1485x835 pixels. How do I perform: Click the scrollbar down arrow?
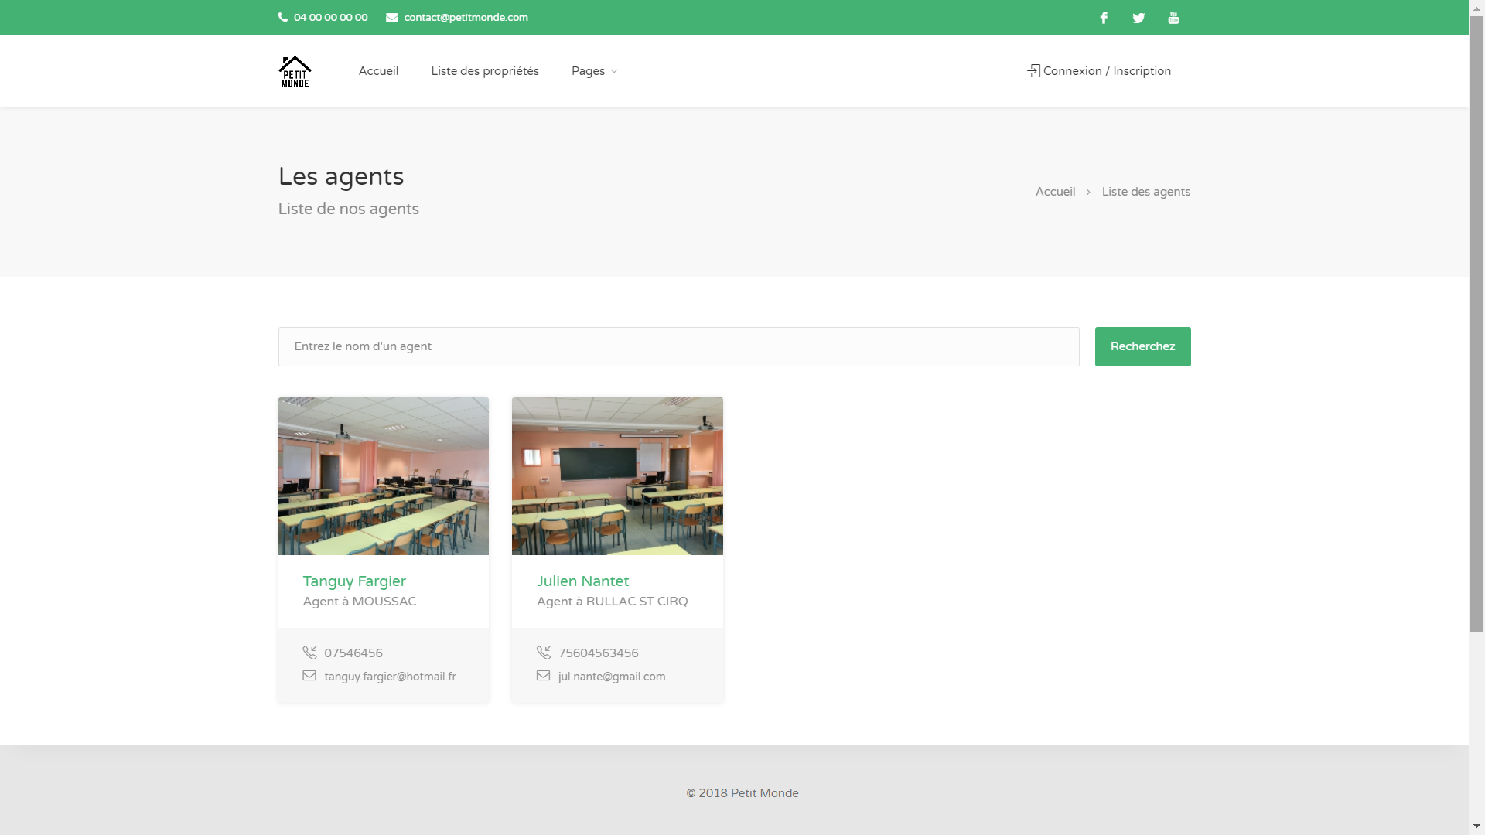click(1476, 826)
